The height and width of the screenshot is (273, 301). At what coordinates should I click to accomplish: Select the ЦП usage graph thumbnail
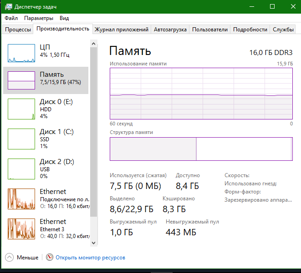(21, 53)
